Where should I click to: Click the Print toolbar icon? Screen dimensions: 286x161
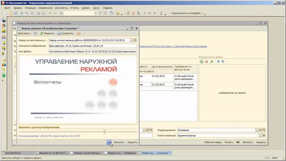38,13
